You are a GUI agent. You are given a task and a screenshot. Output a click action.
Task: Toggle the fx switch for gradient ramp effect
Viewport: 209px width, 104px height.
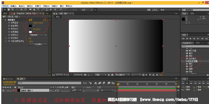click(x=5, y=20)
